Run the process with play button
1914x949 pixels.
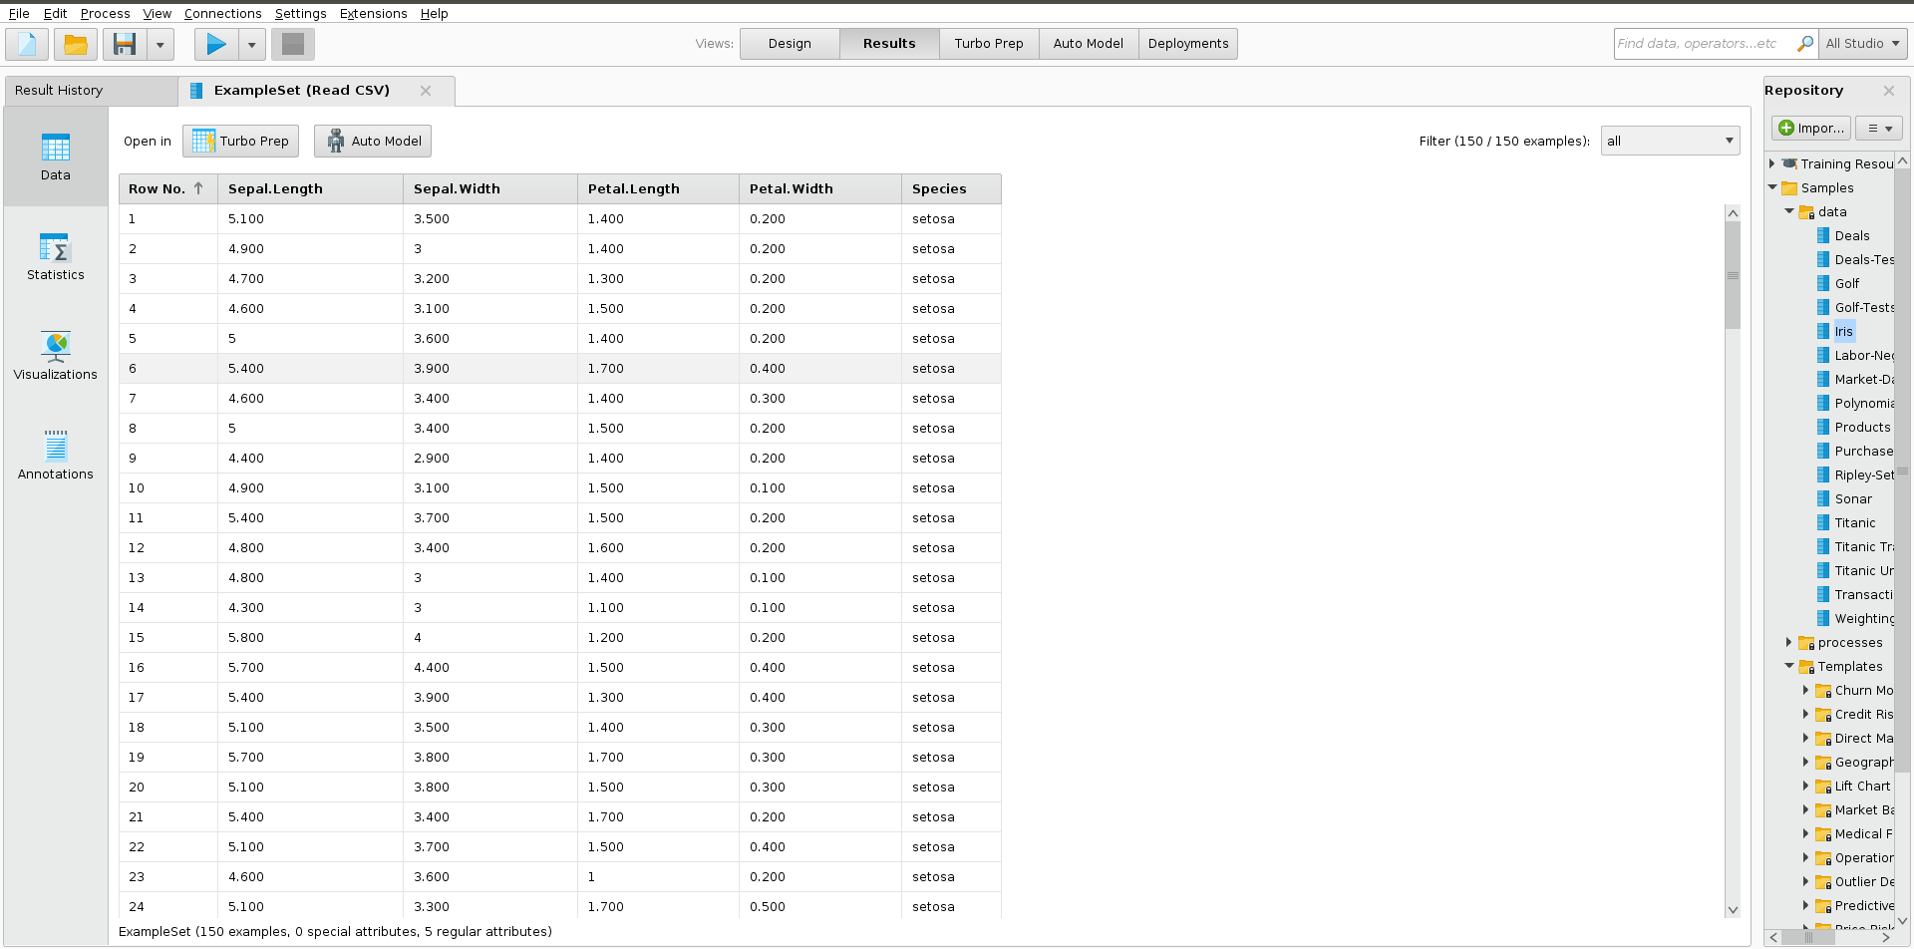tap(215, 44)
